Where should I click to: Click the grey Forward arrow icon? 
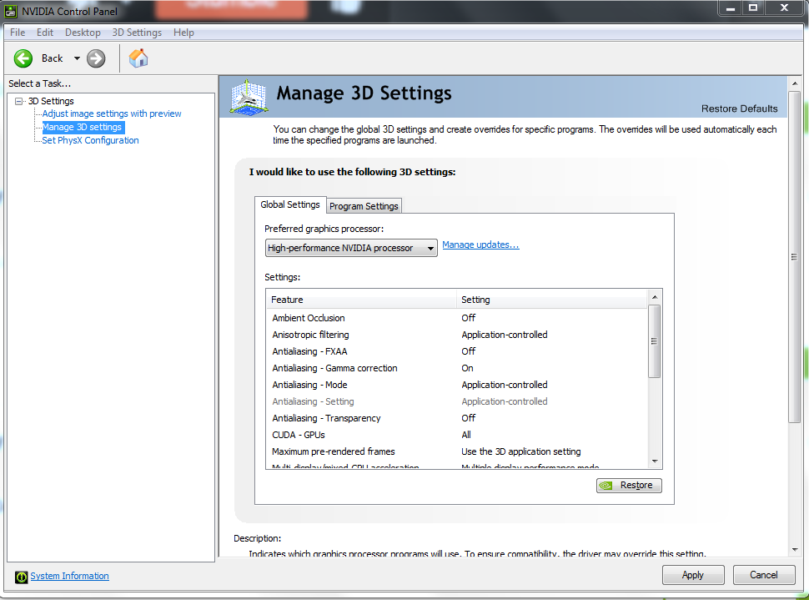tap(96, 58)
